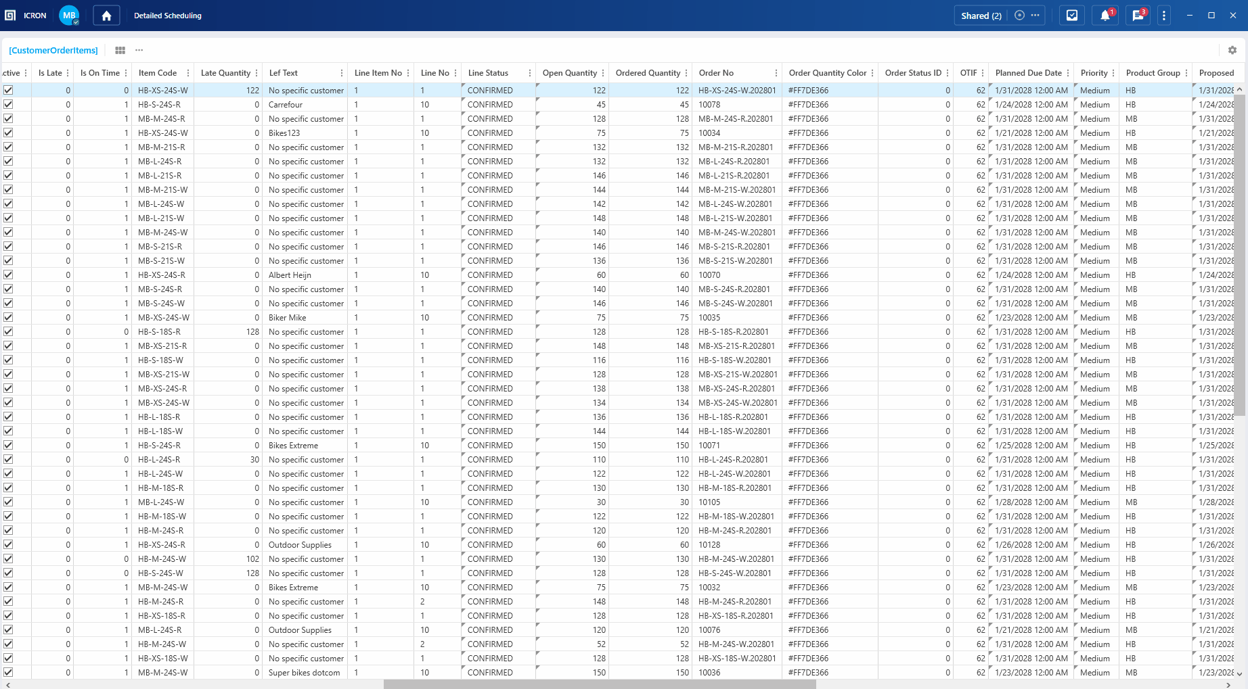
Task: Open the task checklist icon
Action: (1072, 16)
